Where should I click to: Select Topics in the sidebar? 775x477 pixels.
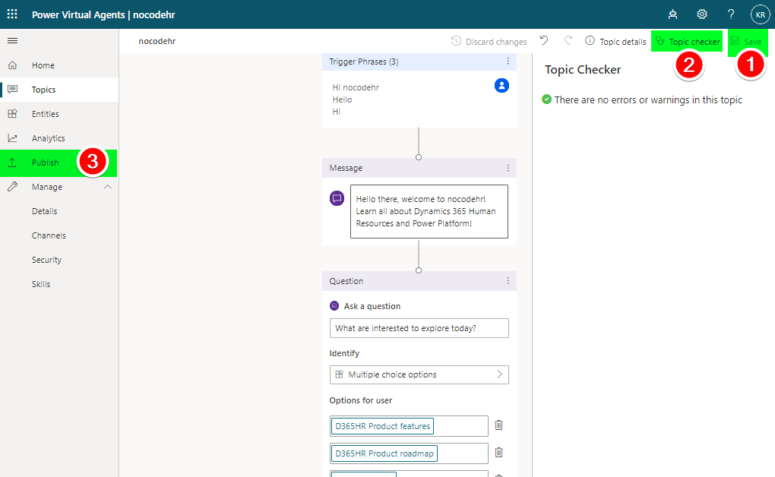(59, 90)
